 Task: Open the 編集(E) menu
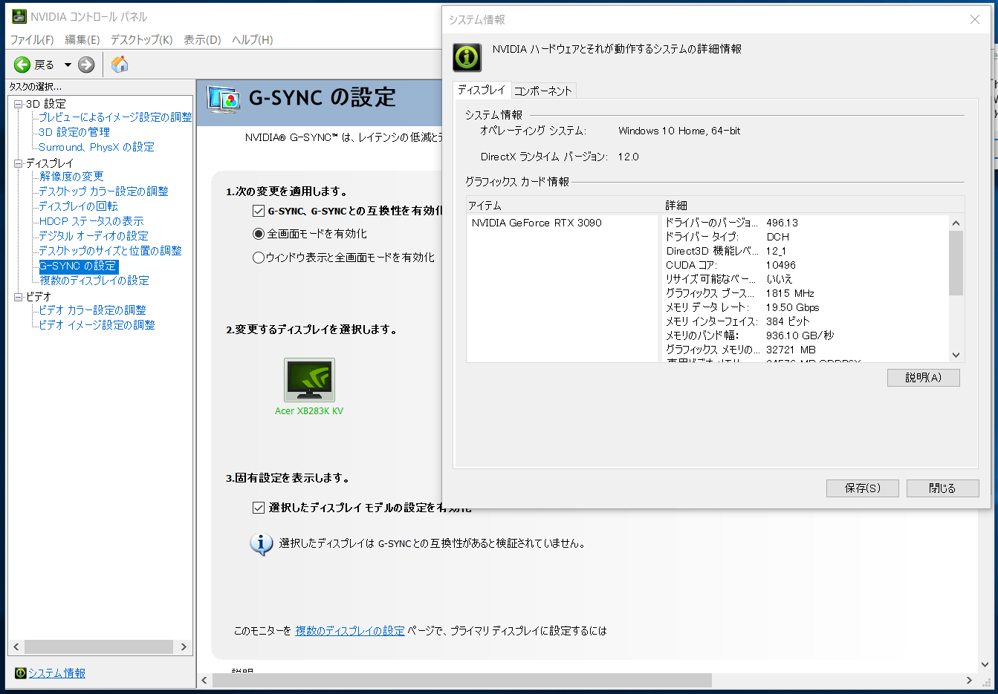(82, 39)
